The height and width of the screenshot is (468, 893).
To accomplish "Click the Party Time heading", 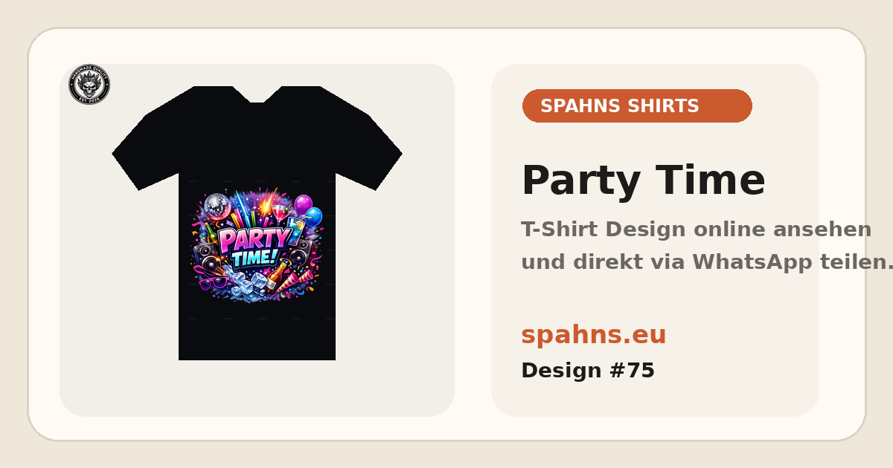I will [643, 181].
